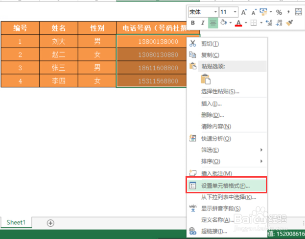
Task: Apply red font color button
Action: point(238,23)
